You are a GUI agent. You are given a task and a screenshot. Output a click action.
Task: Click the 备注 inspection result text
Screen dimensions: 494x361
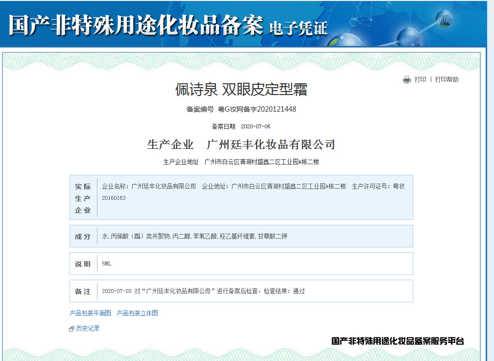click(x=203, y=291)
